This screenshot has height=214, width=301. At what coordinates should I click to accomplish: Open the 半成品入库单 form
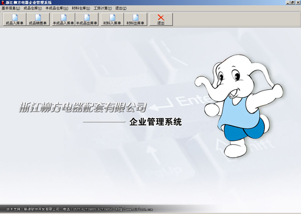click(63, 20)
